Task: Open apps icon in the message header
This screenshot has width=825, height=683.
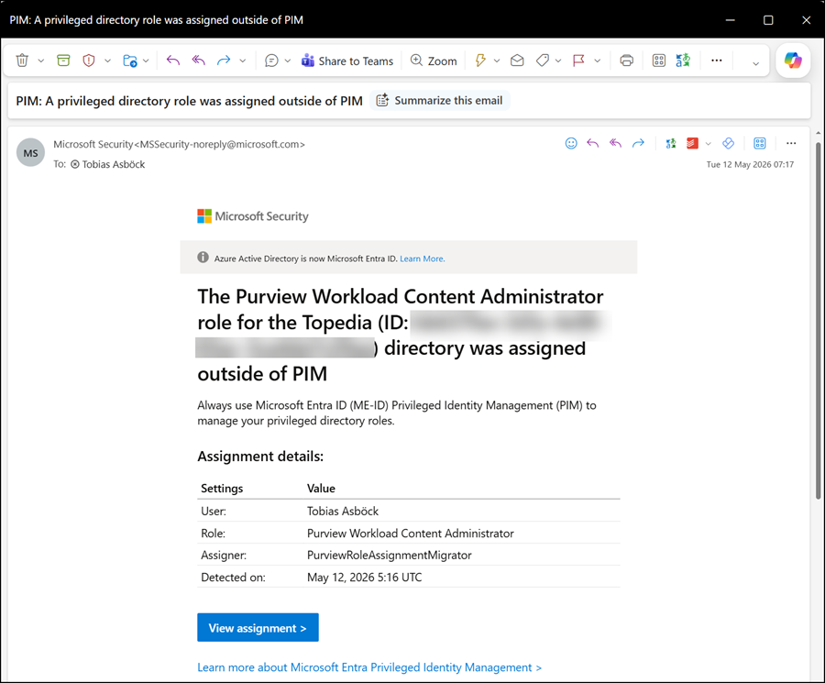Action: [x=759, y=143]
